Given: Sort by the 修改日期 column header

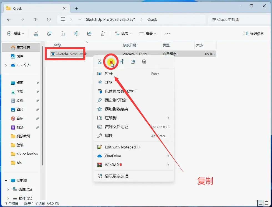Looking at the screenshot, I should tap(130, 45).
